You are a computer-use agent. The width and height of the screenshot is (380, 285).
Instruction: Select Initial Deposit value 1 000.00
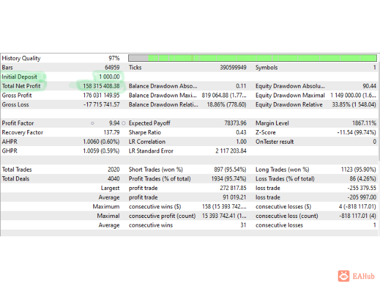pos(109,77)
